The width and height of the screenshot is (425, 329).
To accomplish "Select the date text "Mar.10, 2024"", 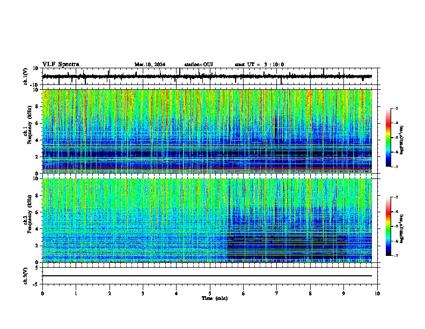I will pyautogui.click(x=150, y=65).
